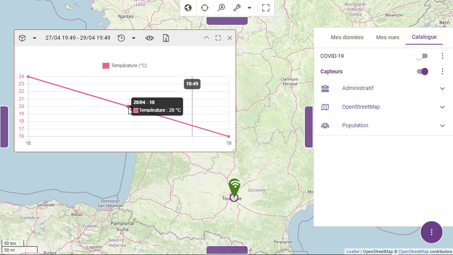Click the purple floating menu button
This screenshot has height=255, width=453.
click(431, 232)
